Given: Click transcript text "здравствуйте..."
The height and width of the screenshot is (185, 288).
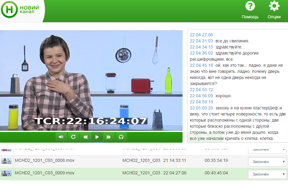Looking at the screenshot, I should [230, 47].
